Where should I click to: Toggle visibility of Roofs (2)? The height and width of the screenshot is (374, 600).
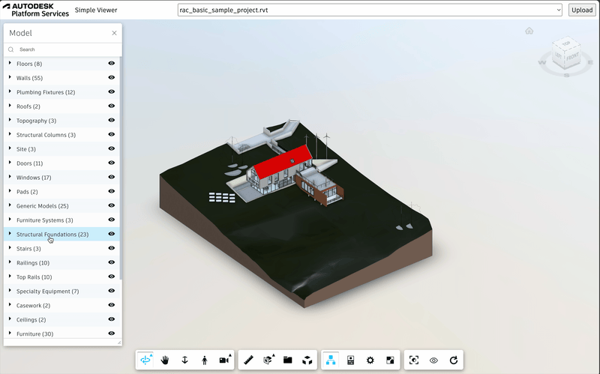pyautogui.click(x=112, y=106)
